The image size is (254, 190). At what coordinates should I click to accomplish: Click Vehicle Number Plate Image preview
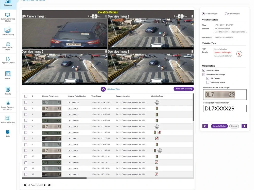(x=225, y=94)
